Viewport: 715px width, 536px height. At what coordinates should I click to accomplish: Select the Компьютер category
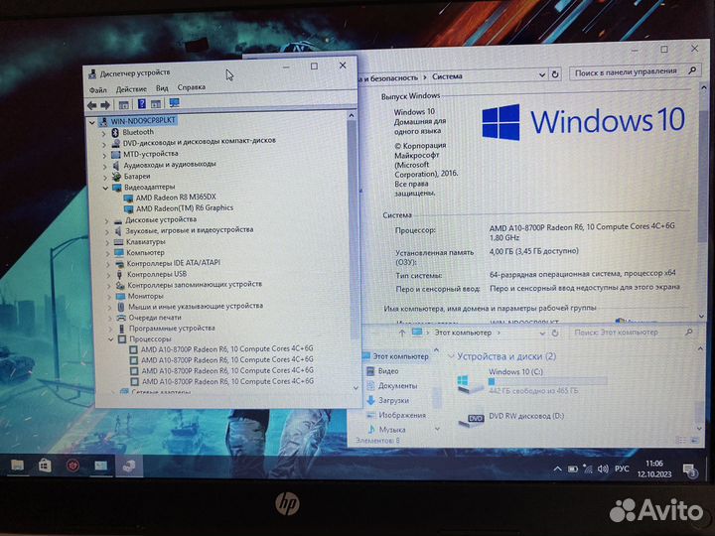145,252
